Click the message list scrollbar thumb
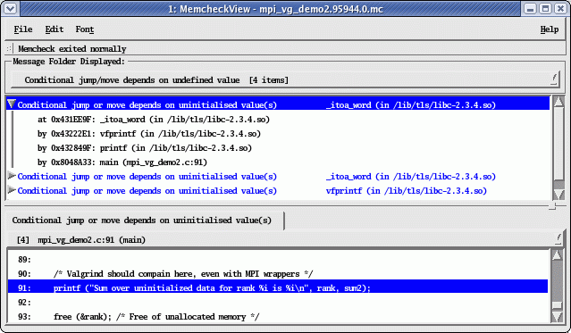Screen dimensions: 571x333 (x=559, y=143)
